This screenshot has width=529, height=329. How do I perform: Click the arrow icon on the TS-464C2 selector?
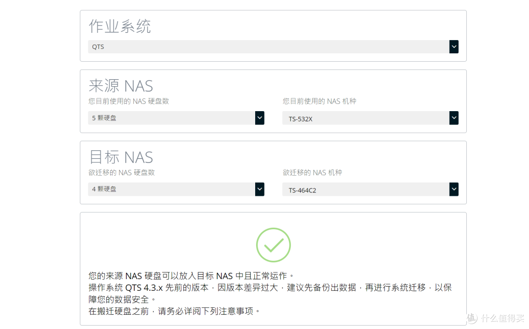pyautogui.click(x=454, y=189)
